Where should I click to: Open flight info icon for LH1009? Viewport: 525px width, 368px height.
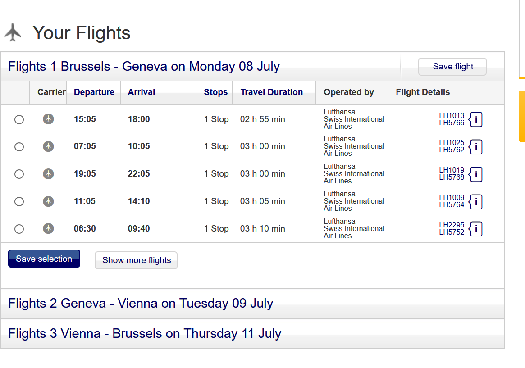tap(475, 202)
